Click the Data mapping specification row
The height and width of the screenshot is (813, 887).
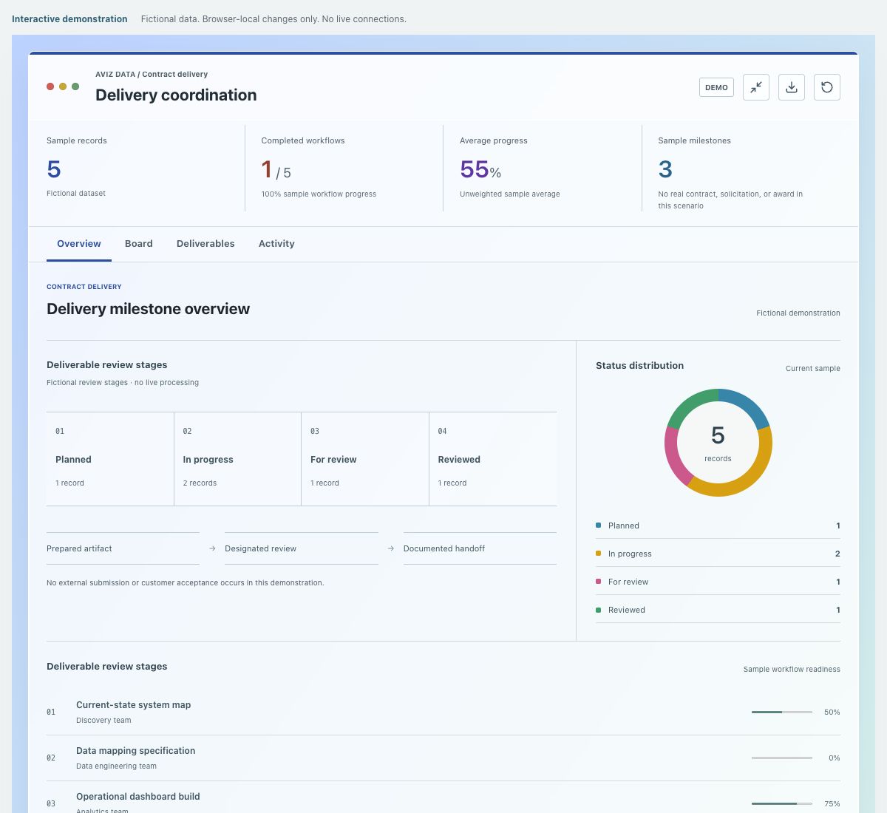(443, 758)
